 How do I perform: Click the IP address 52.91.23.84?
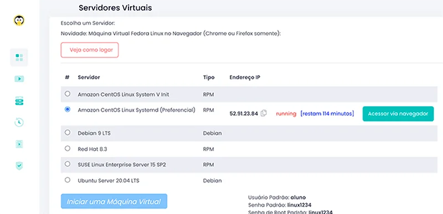point(244,114)
